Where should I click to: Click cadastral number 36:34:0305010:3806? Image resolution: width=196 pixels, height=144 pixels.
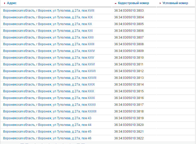click(x=129, y=31)
